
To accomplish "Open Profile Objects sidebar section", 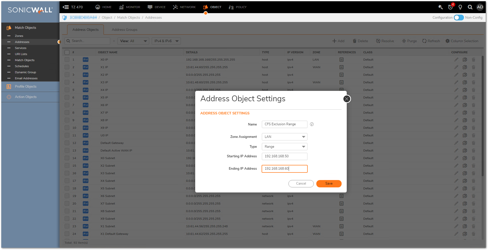I will tap(30, 87).
